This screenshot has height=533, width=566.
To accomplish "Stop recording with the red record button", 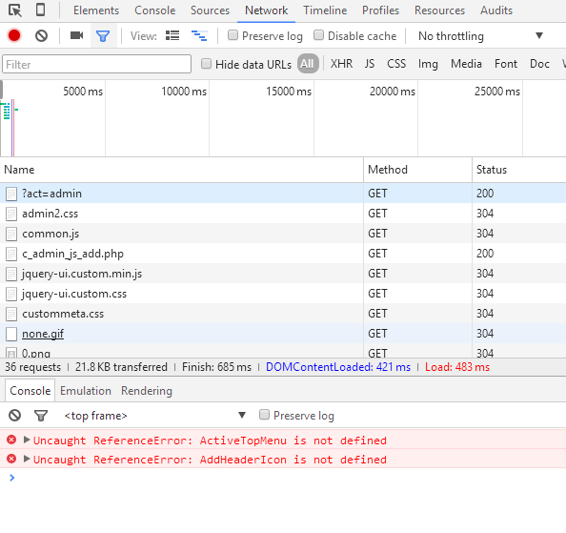I will click(14, 35).
